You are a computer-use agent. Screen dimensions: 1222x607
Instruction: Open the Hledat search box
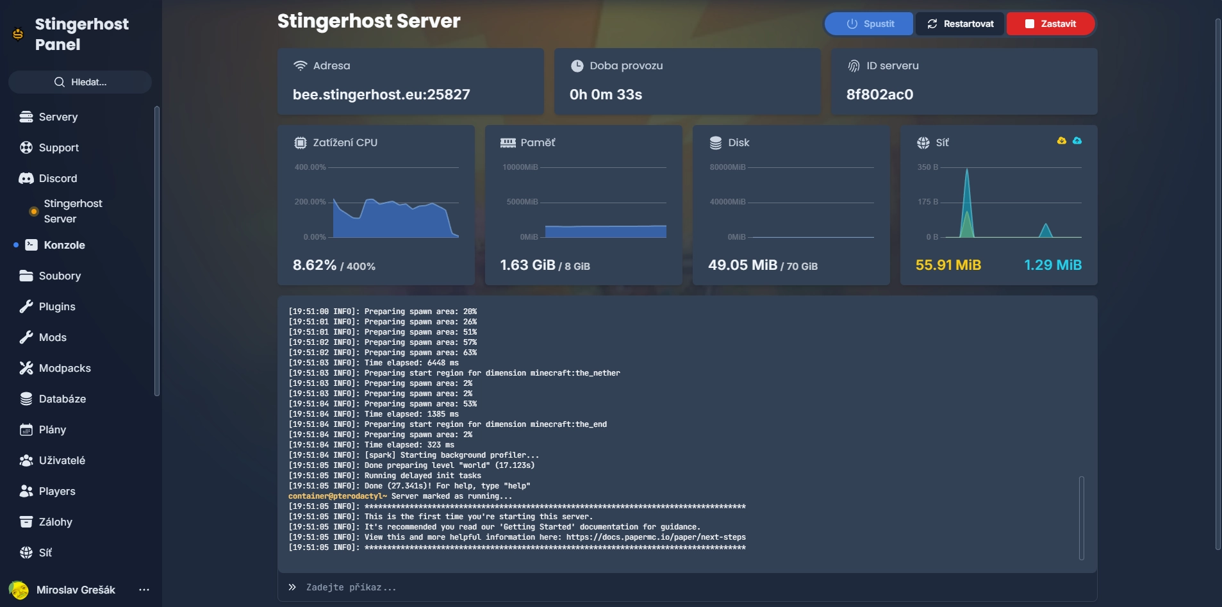[79, 82]
